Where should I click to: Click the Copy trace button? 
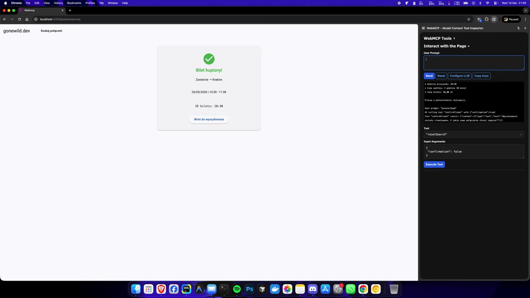[x=481, y=76]
